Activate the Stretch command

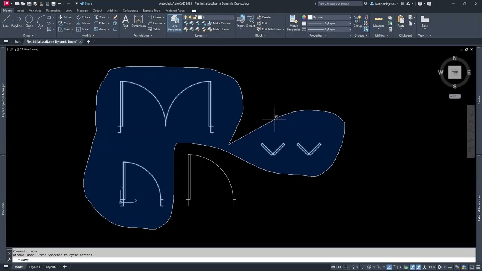(x=66, y=29)
